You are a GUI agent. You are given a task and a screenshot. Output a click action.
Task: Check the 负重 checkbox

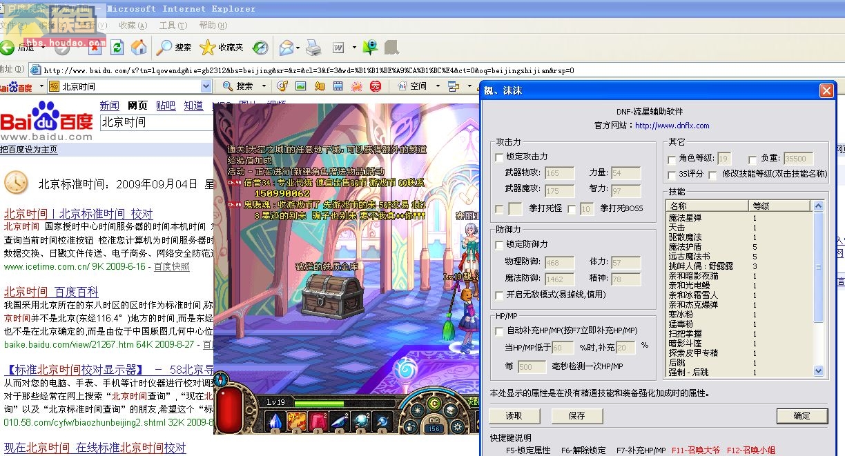(752, 159)
